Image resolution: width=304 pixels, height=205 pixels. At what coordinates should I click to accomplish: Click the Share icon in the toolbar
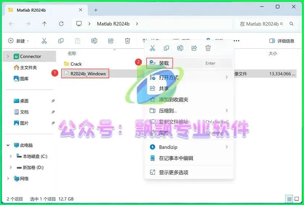point(111,41)
